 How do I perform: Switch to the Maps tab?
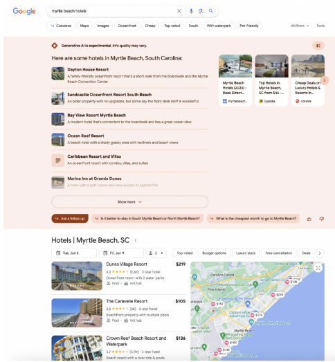[x=84, y=26]
